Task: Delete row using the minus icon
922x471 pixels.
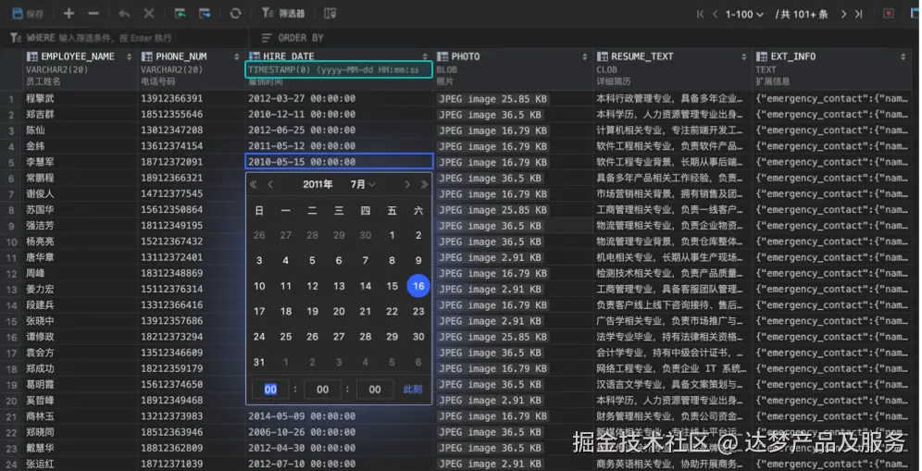Action: pos(93,13)
